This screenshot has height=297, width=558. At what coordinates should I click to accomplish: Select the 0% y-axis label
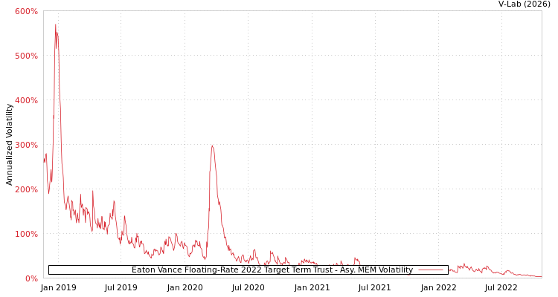(32, 278)
